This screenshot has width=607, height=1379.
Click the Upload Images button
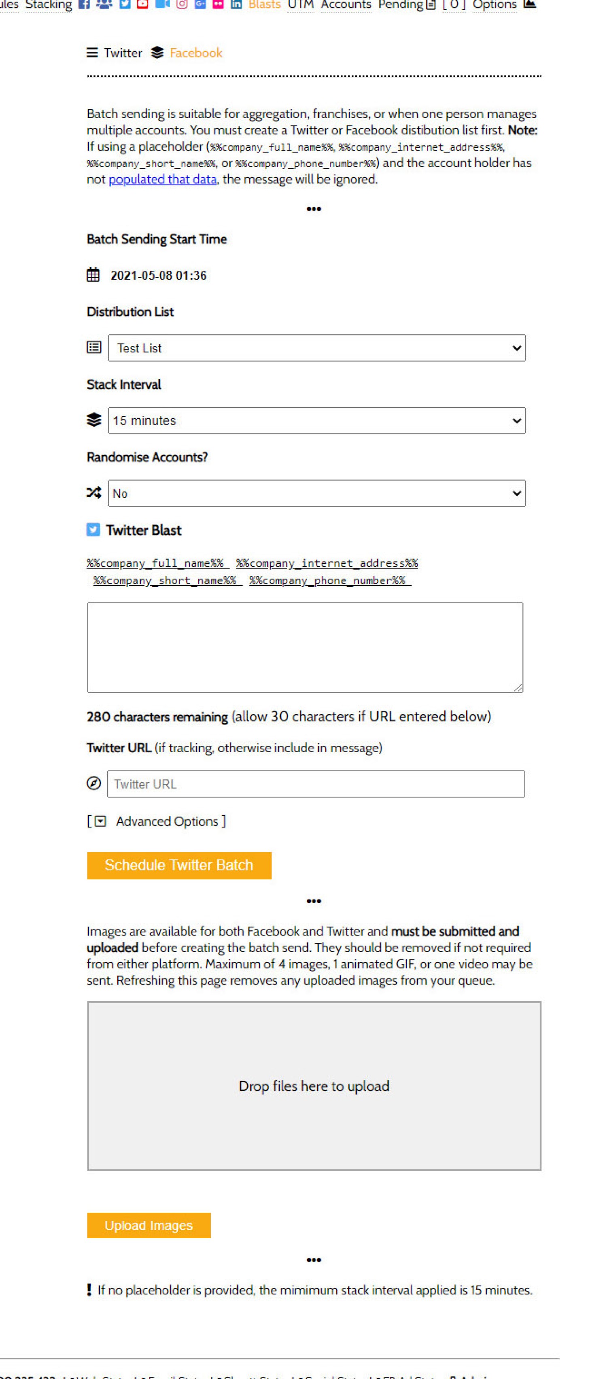tap(149, 1225)
